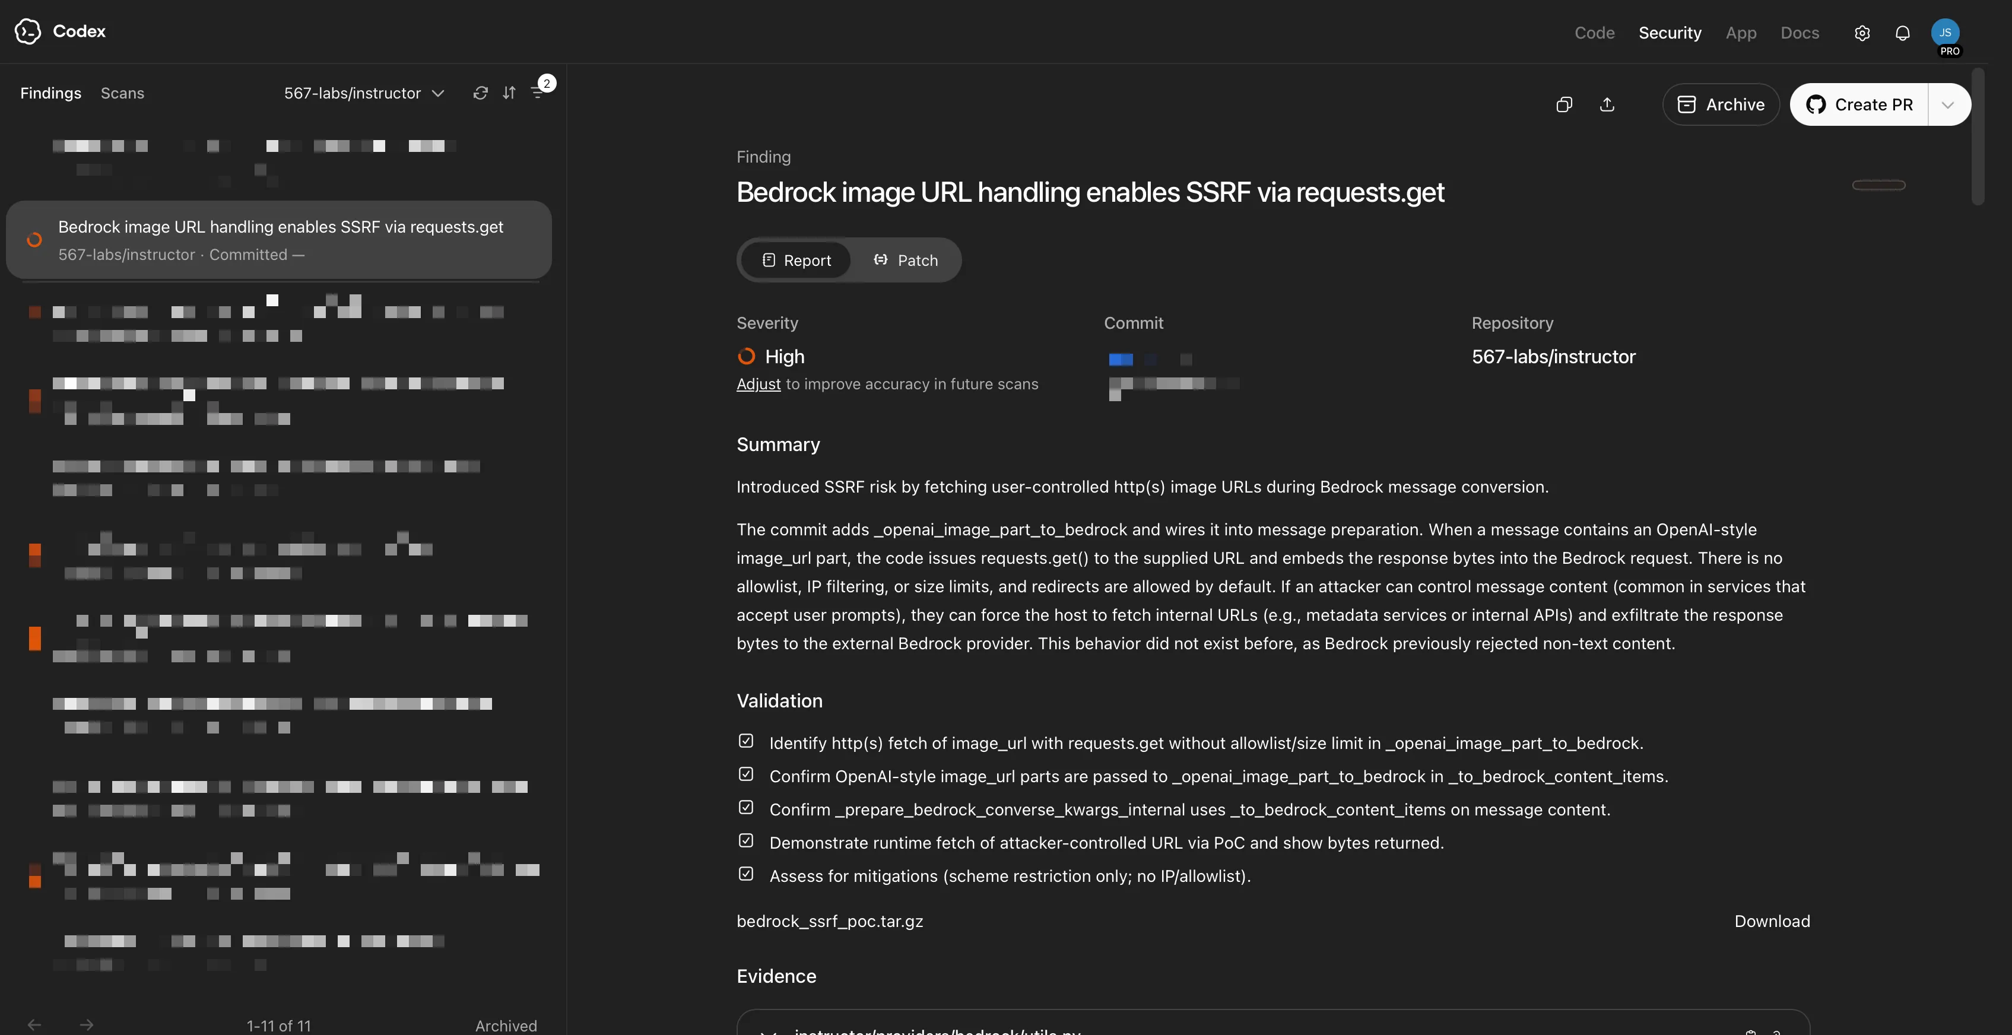Toggle the 'Assess for mitigations' checkbox
The height and width of the screenshot is (1035, 2012).
(x=746, y=874)
